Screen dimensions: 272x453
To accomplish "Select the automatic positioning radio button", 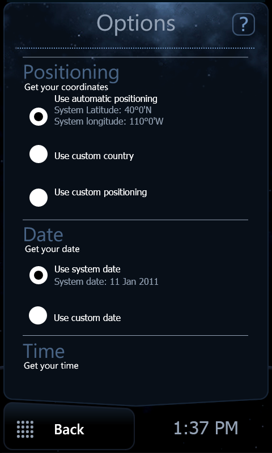I will pyautogui.click(x=39, y=117).
